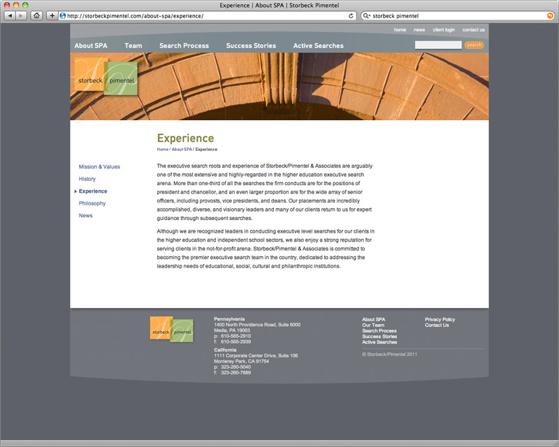
Task: Click the California fax number 323-260-7889
Action: click(235, 373)
